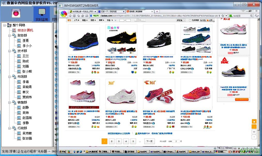Image resolution: width=262 pixels, height=156 pixels.
Task: Click the 360 browser colorful logo icon
Action: pos(64,14)
